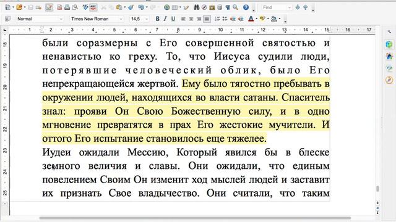Toggle italic formatting
This screenshot has height=222, width=396.
pyautogui.click(x=165, y=19)
